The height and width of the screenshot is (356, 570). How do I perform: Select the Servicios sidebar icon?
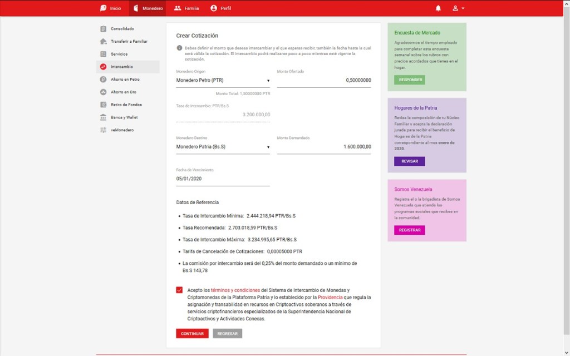click(103, 54)
